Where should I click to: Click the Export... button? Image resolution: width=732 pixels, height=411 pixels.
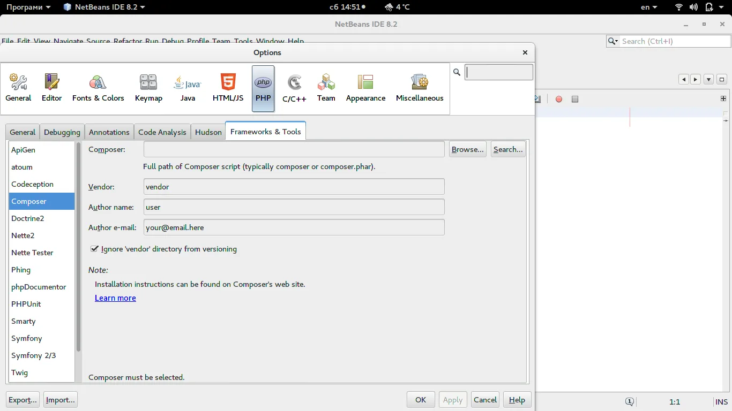coord(23,400)
